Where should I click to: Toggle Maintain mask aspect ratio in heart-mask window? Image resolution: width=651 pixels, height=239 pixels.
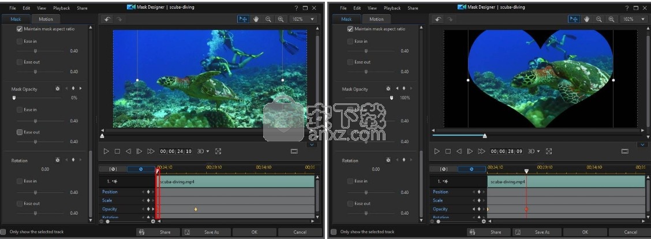click(x=350, y=29)
